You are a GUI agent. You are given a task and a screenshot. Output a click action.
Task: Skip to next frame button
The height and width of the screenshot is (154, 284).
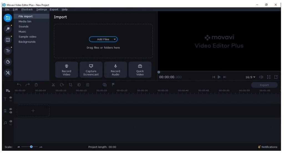coord(225,77)
